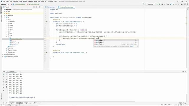The width and height of the screenshot is (189, 106).
Task: Expand the entity package
Action: pos(6,27)
